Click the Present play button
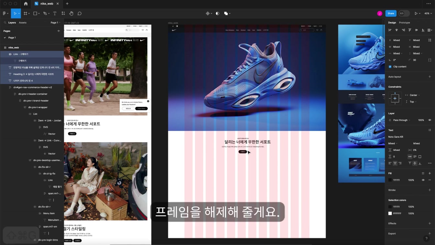This screenshot has width=435, height=245. pyautogui.click(x=416, y=14)
